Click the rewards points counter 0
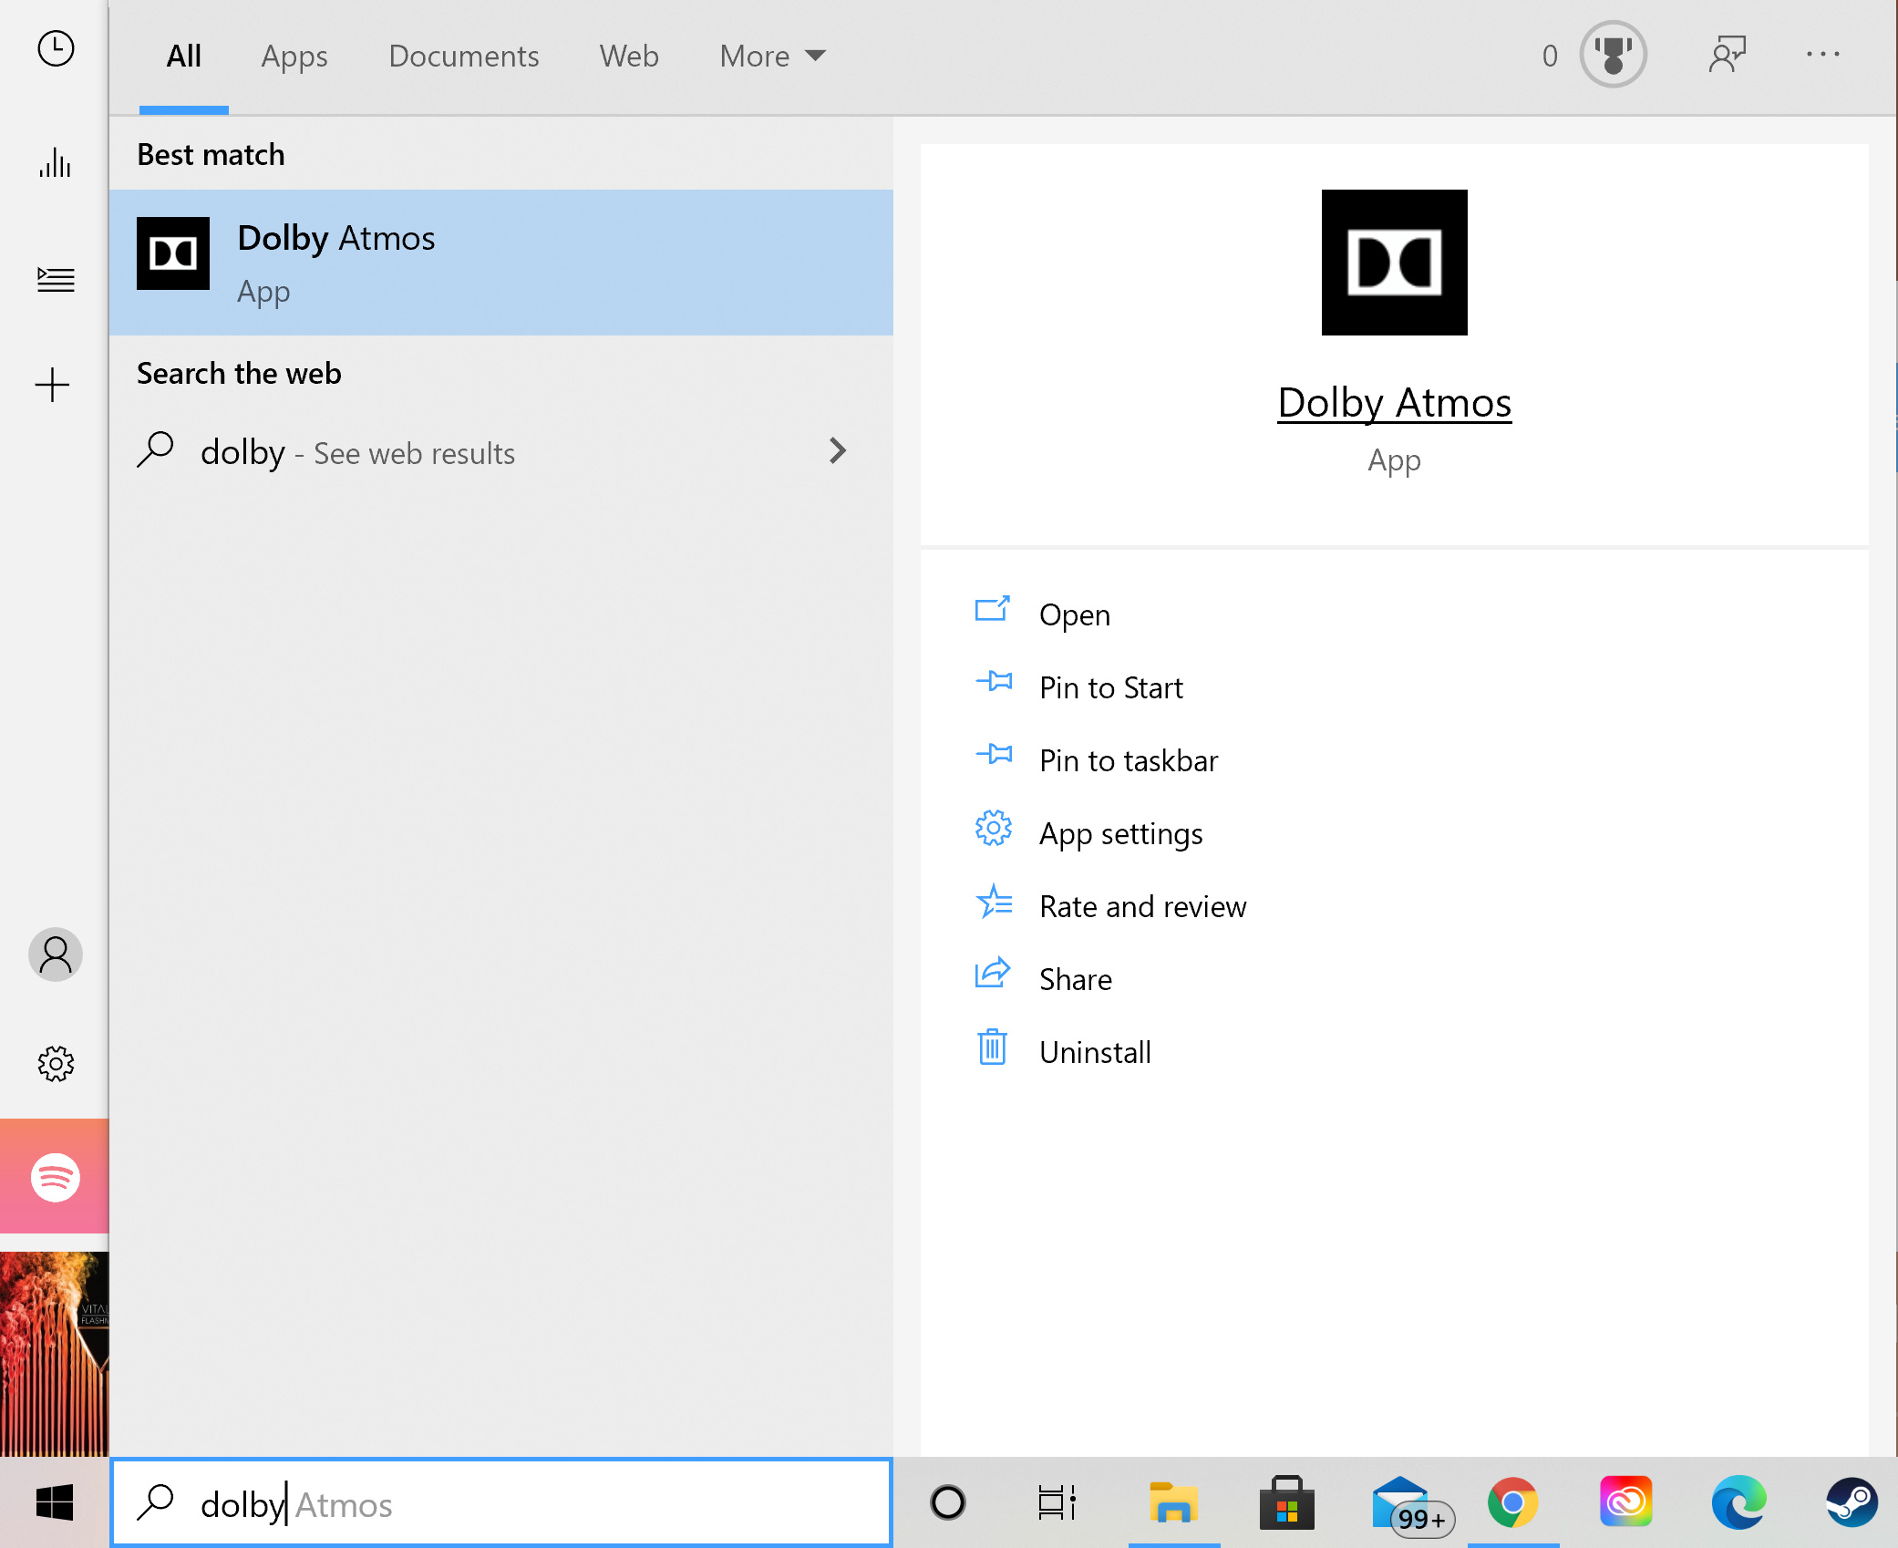The image size is (1898, 1548). [1550, 57]
